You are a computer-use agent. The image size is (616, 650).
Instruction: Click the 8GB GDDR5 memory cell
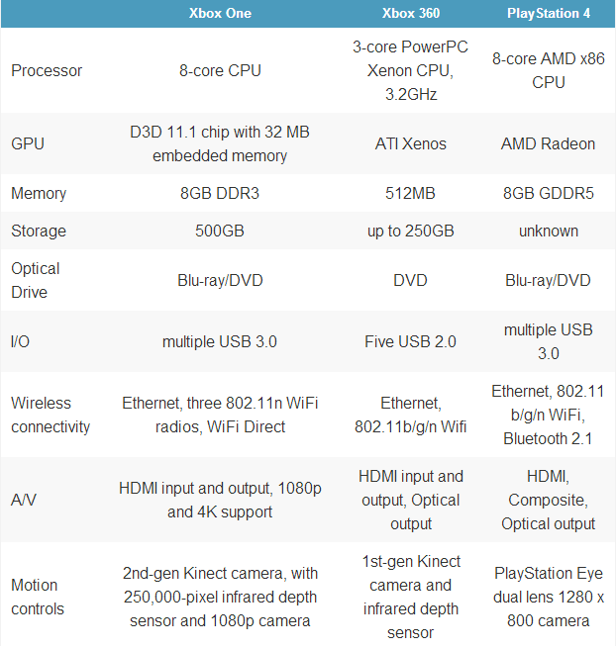[x=549, y=193]
